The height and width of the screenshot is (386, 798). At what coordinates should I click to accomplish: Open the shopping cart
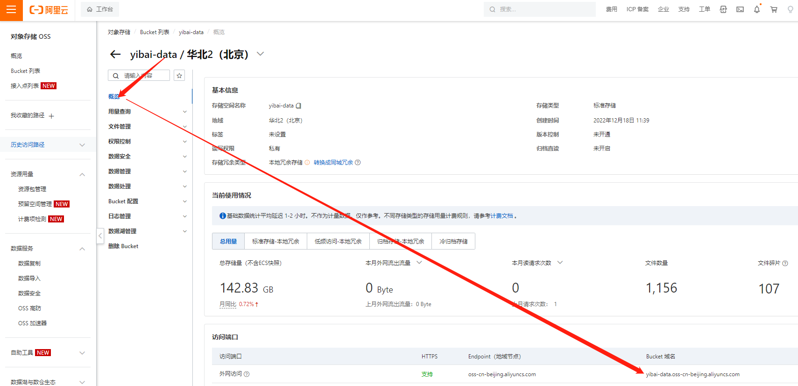point(774,9)
